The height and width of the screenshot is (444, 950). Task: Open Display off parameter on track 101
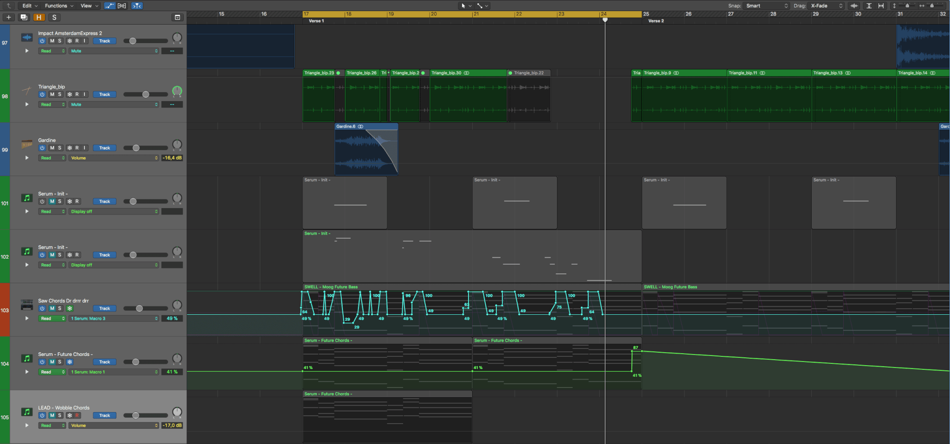coord(114,211)
